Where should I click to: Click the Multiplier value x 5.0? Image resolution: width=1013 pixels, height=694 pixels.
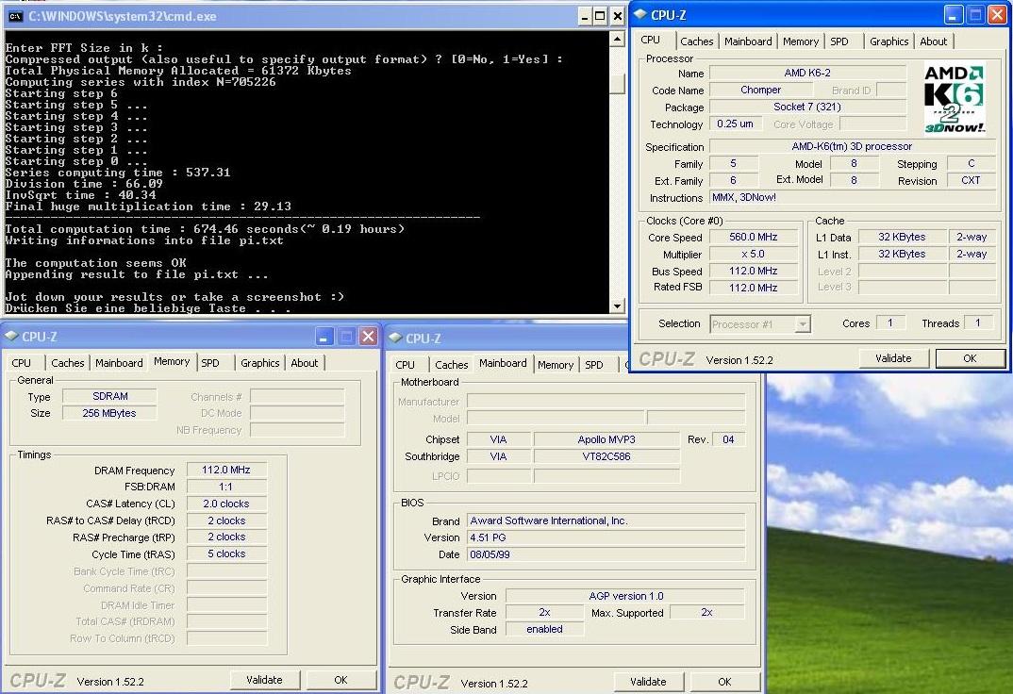pos(754,255)
